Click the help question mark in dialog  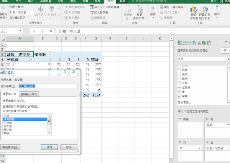65,71
